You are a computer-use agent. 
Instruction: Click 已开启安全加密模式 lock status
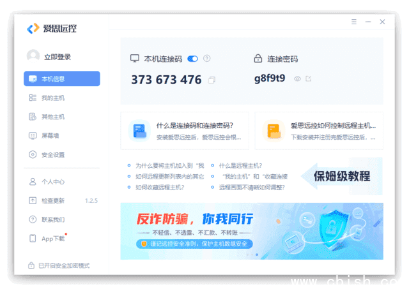click(59, 265)
